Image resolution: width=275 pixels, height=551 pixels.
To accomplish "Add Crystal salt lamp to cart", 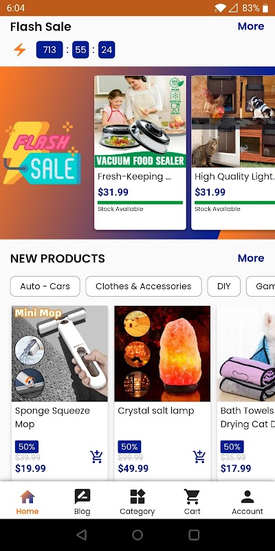I will tap(199, 457).
